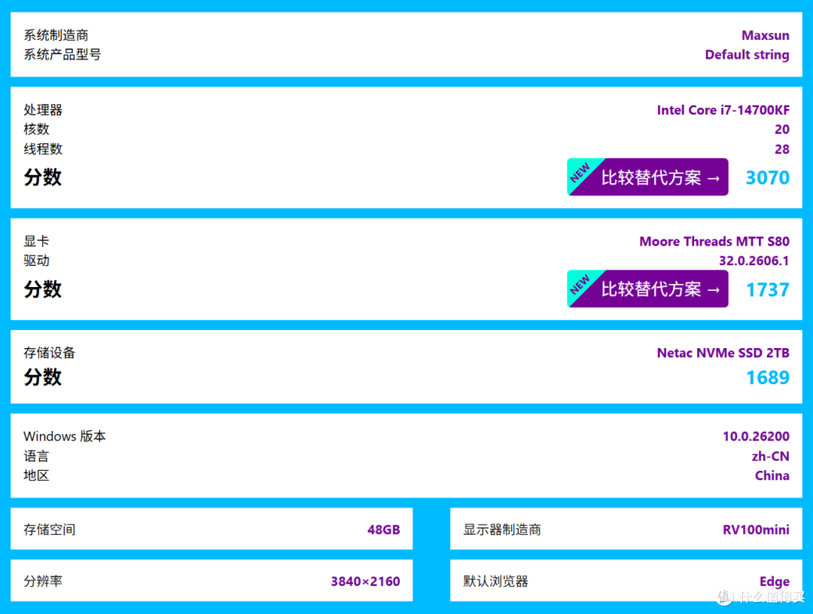This screenshot has height=614, width=813.
Task: Click the 处理器 label
Action: coord(43,110)
